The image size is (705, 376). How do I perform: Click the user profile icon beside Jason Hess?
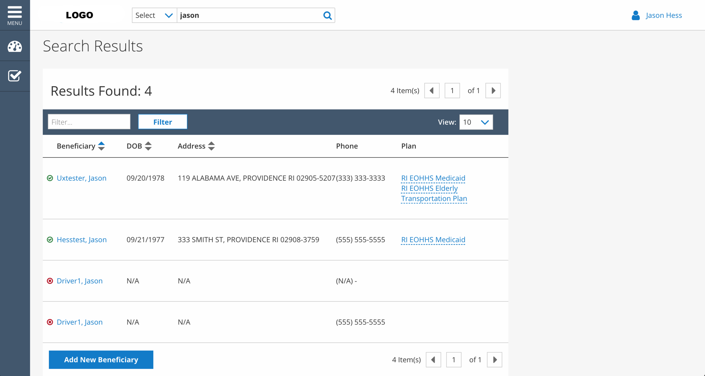click(x=636, y=15)
